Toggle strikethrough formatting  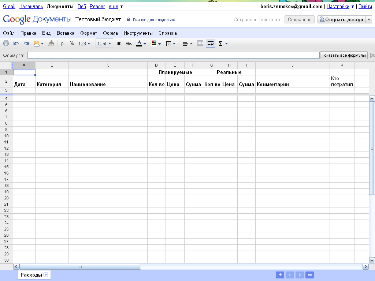coord(129,44)
